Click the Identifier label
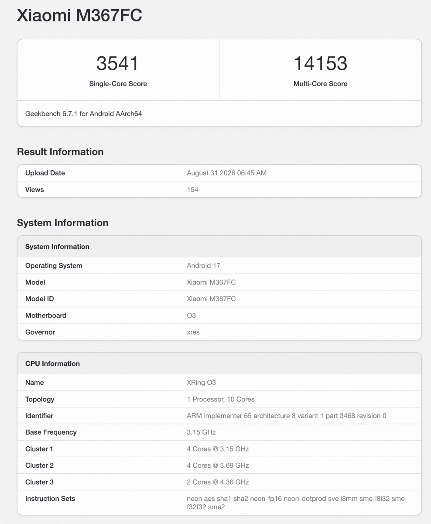The height and width of the screenshot is (524, 431). tap(39, 416)
